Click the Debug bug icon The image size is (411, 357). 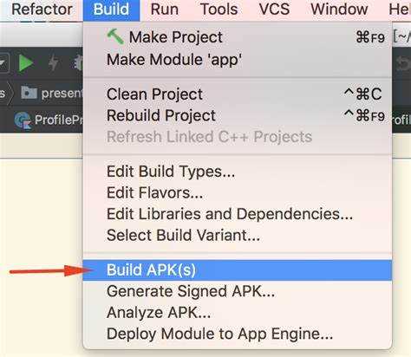click(x=78, y=62)
